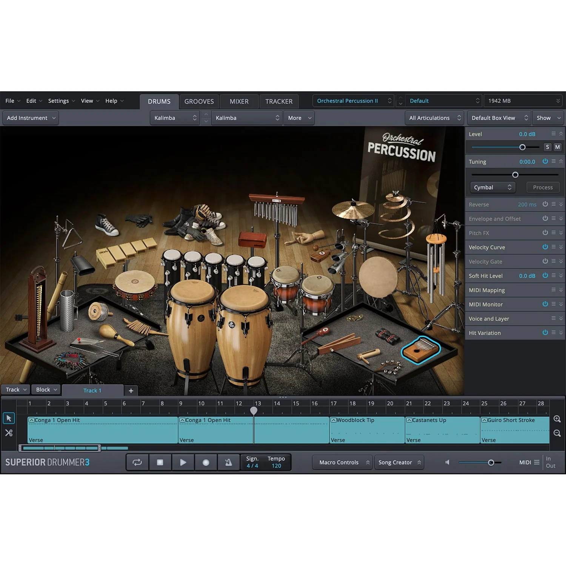
Task: Disable the Velocity Curve power button
Action: [x=545, y=247]
